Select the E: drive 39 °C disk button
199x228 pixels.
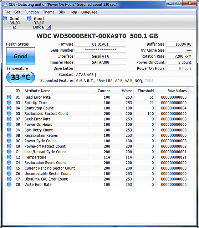[12, 23]
